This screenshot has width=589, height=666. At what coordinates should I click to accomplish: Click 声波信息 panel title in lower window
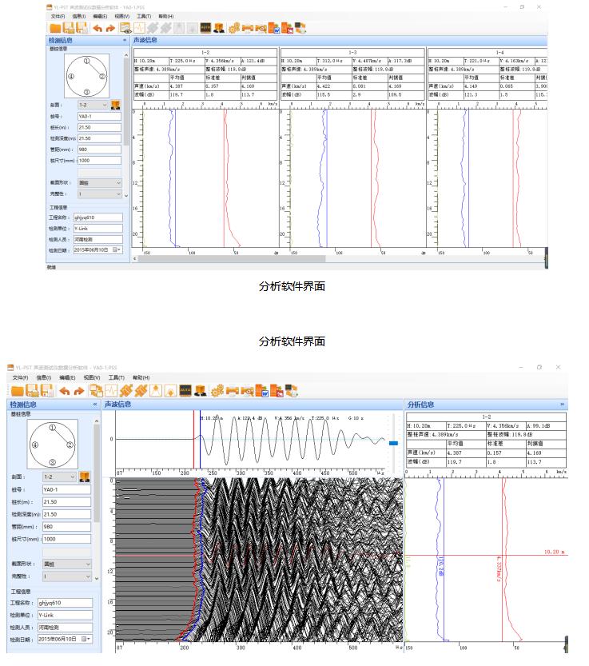[x=117, y=405]
